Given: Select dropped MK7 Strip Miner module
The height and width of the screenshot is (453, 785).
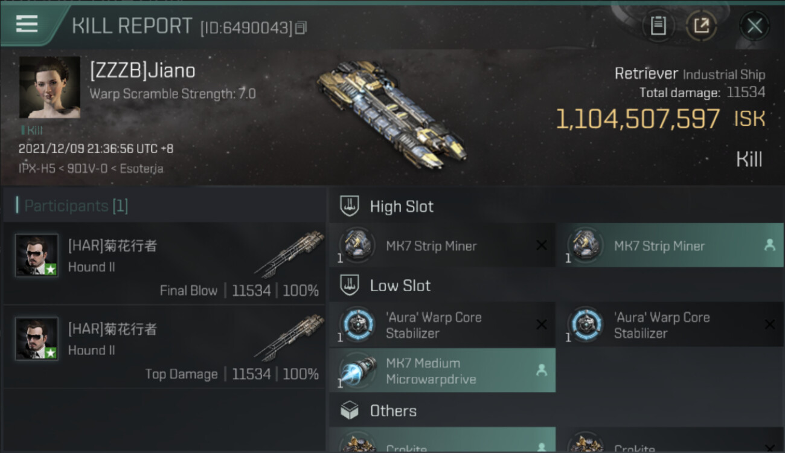Looking at the screenshot, I should [670, 246].
